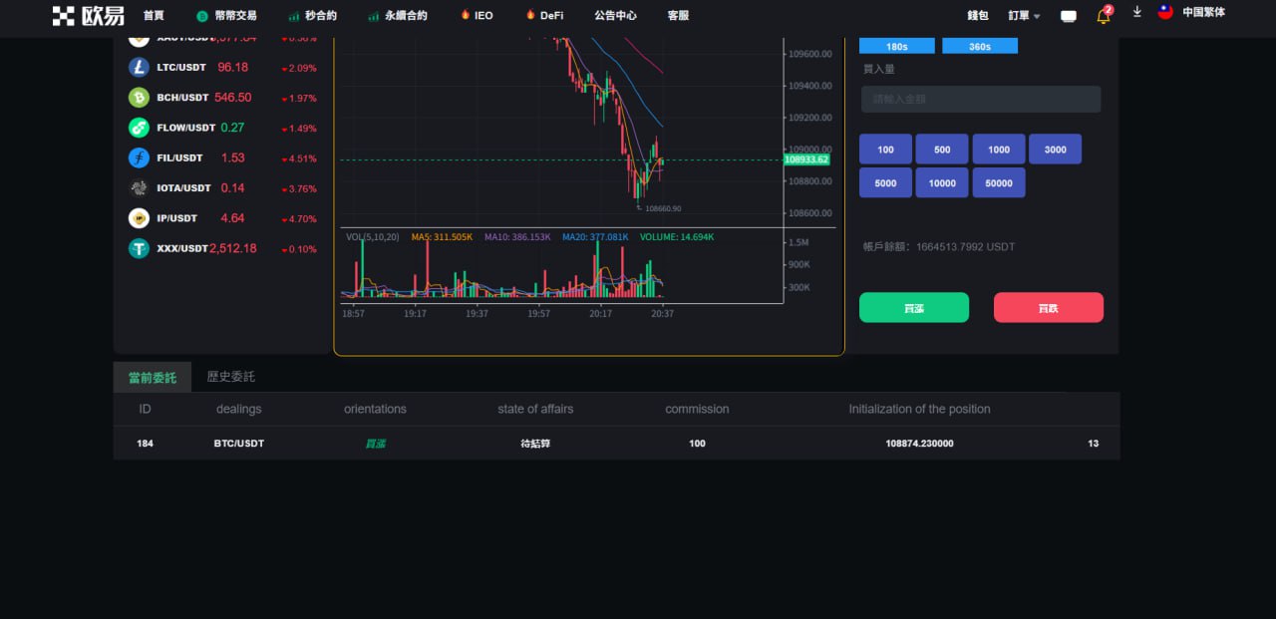The image size is (1276, 619).
Task: Choose the 1000 amount preset
Action: 999,150
